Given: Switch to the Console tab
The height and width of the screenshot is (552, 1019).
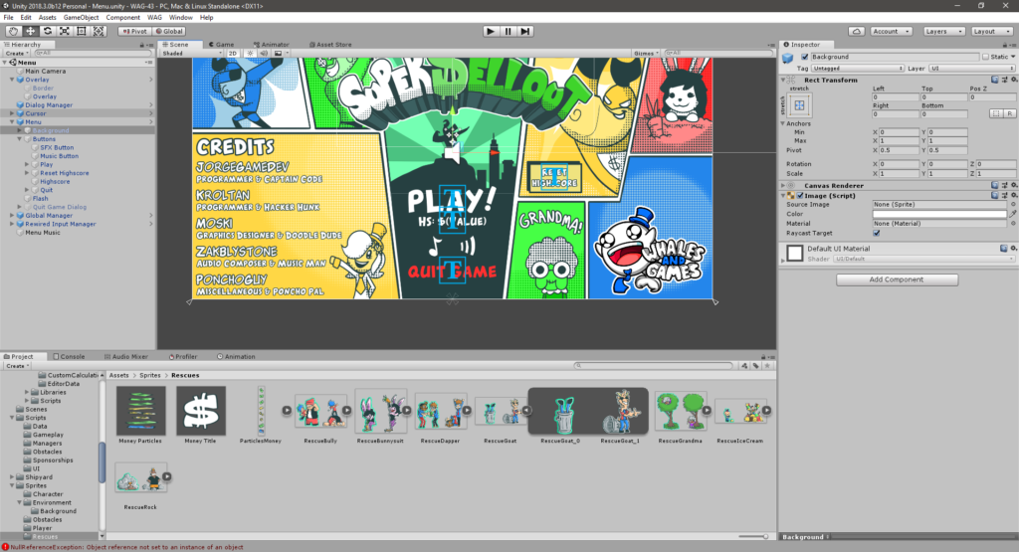Looking at the screenshot, I should [69, 356].
